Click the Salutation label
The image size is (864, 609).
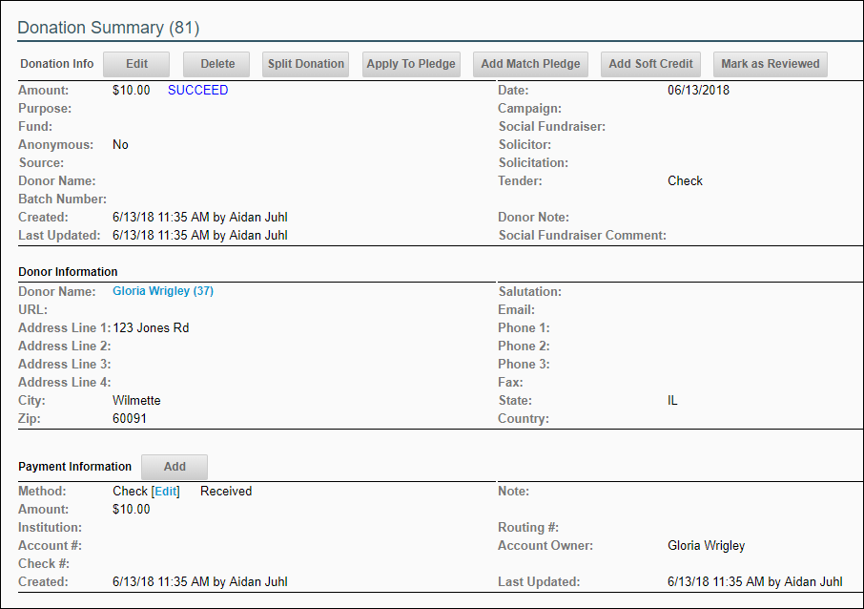(x=530, y=292)
